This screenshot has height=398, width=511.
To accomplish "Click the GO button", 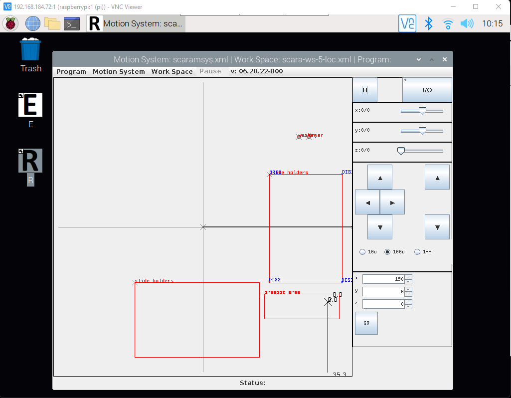I will 366,323.
